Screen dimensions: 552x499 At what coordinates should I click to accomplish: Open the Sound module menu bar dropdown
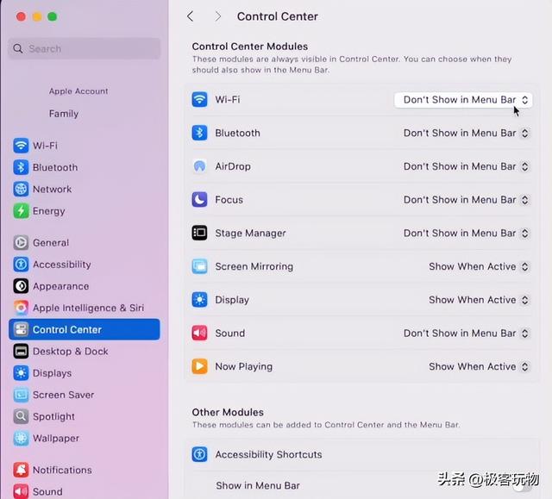(x=466, y=334)
